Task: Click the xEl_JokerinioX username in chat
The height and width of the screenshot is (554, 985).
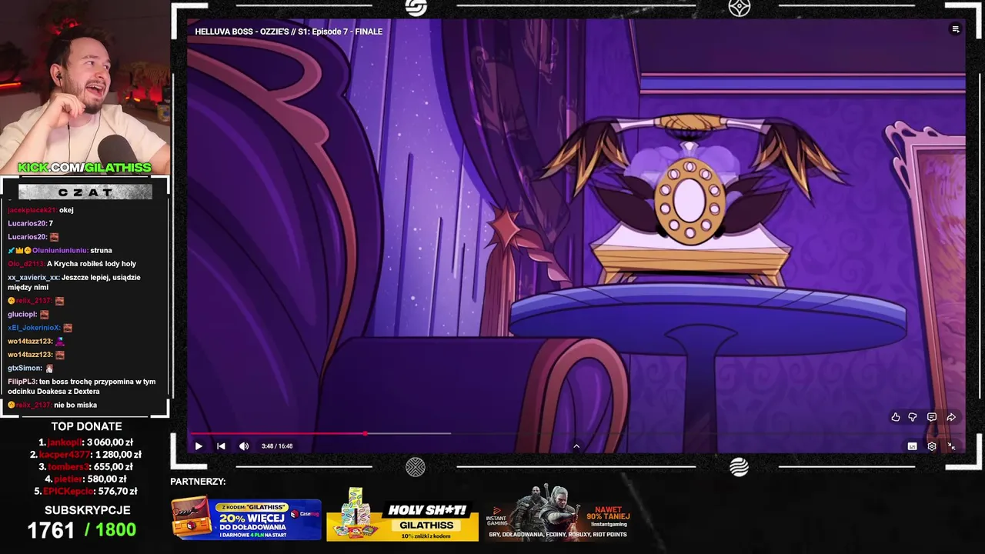Action: click(34, 328)
